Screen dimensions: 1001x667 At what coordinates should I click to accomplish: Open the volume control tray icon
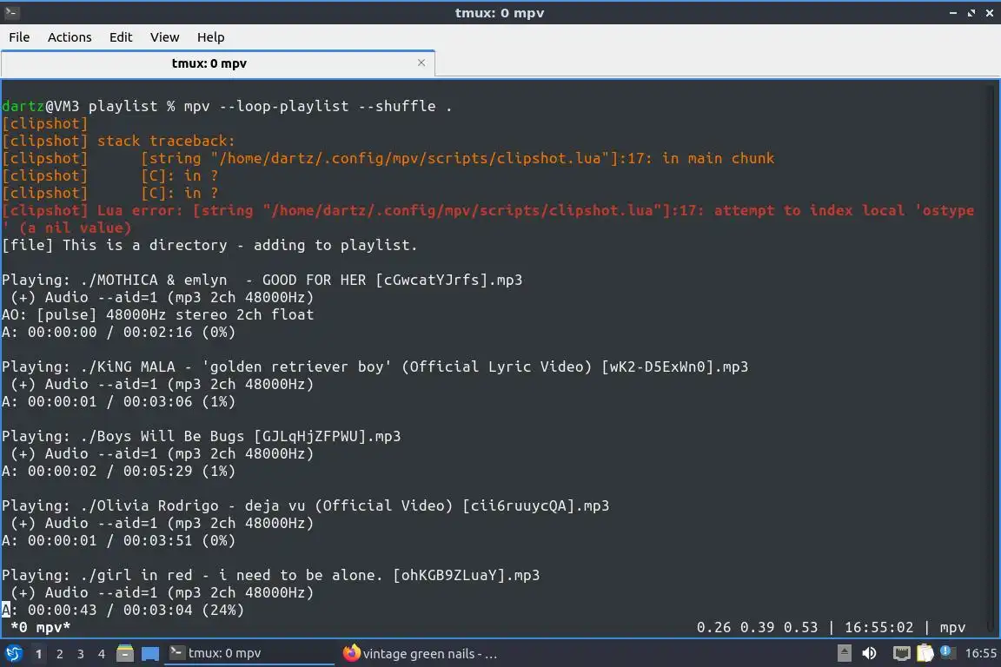click(870, 653)
